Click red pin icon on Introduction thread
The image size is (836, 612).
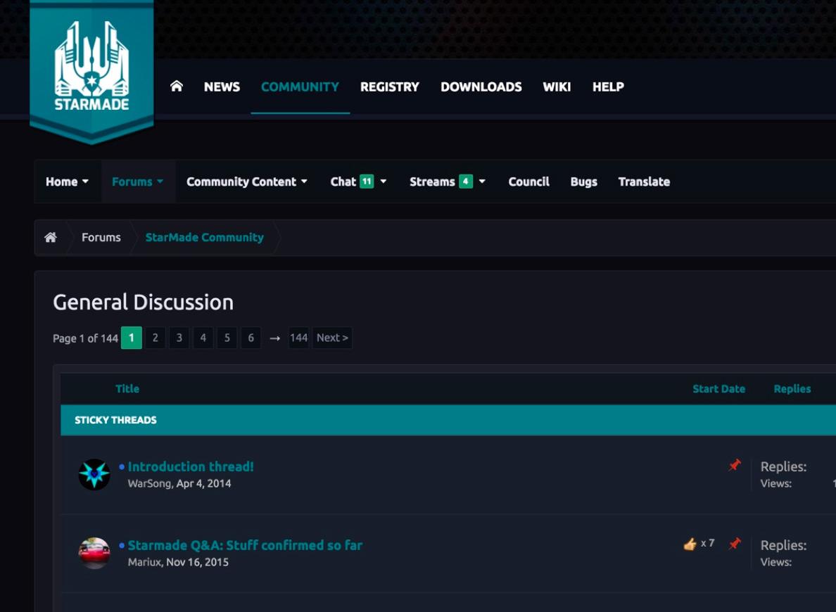tap(735, 466)
